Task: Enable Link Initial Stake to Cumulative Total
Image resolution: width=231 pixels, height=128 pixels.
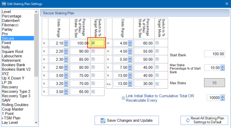Action: (x=123, y=98)
